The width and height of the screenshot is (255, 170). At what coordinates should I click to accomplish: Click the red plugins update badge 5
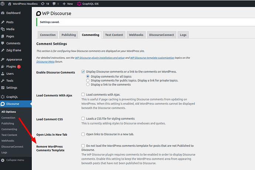19,67
